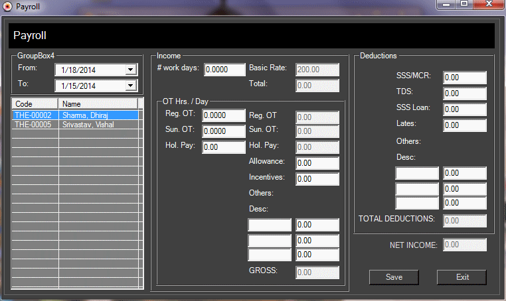
Task: Expand the To date dropdown
Action: tap(130, 86)
